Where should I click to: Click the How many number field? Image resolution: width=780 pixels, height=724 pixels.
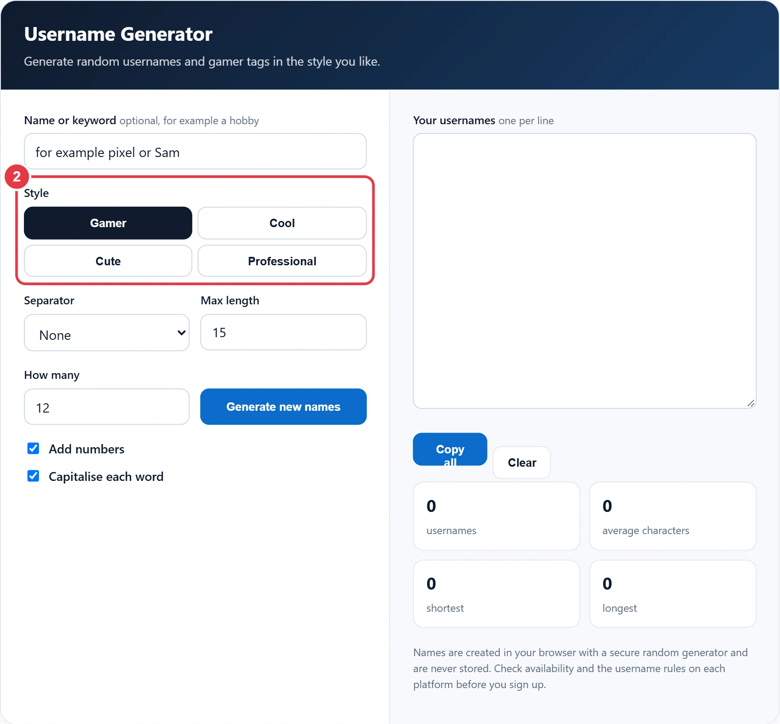point(107,407)
